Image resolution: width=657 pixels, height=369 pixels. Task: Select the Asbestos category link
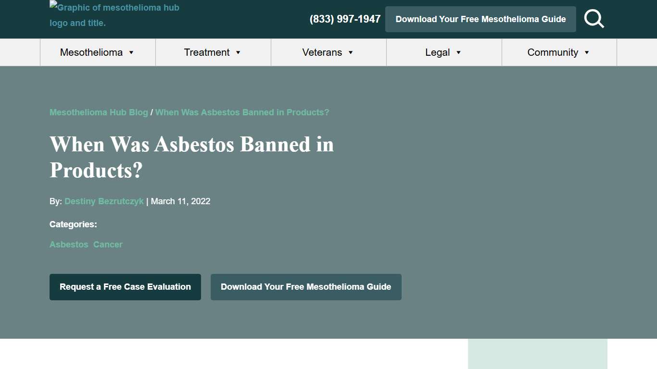tap(69, 245)
